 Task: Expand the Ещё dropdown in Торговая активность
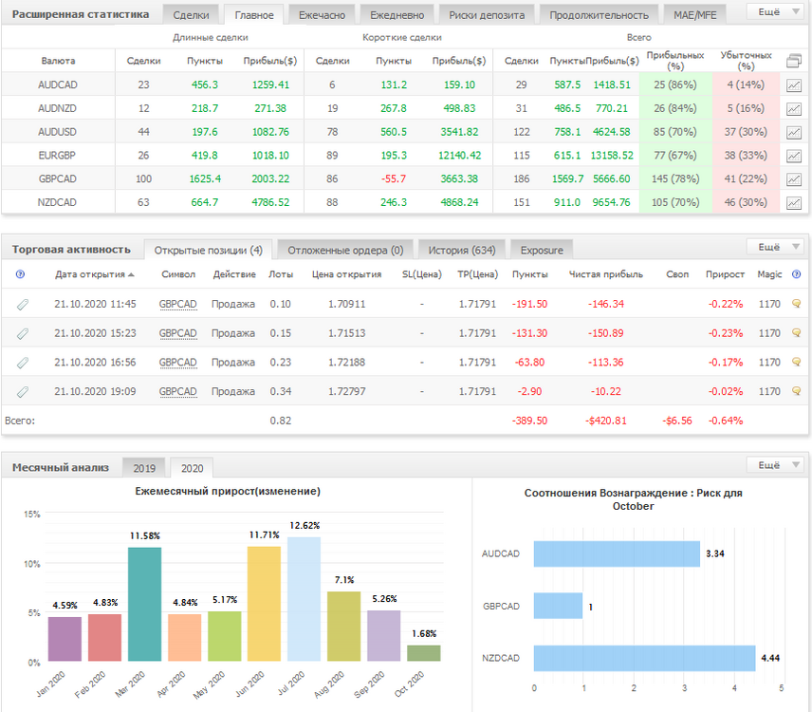(x=779, y=247)
